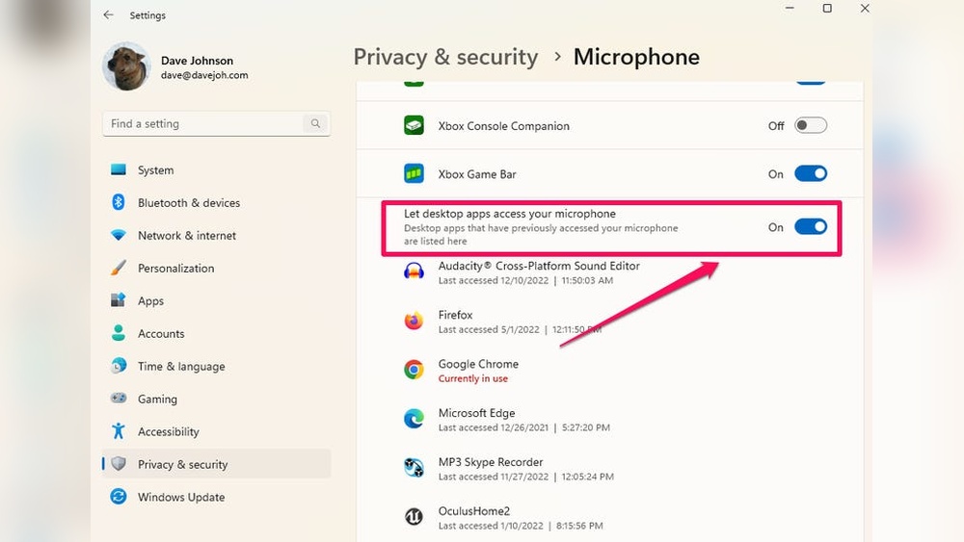The height and width of the screenshot is (542, 964).
Task: Click the MP3 Skype Recorder entry name
Action: [491, 462]
